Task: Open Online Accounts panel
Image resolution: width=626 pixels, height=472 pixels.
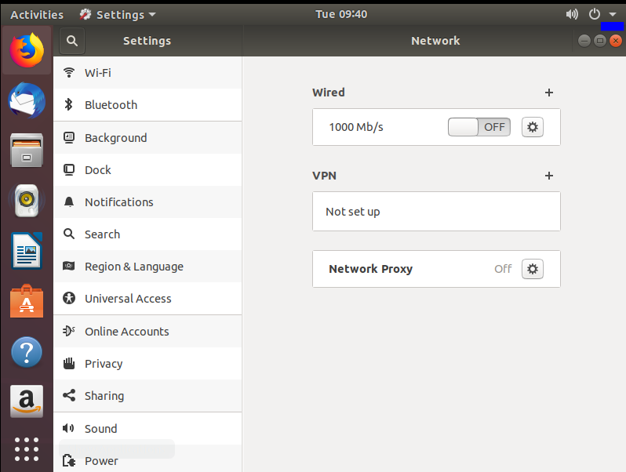Action: (x=147, y=331)
